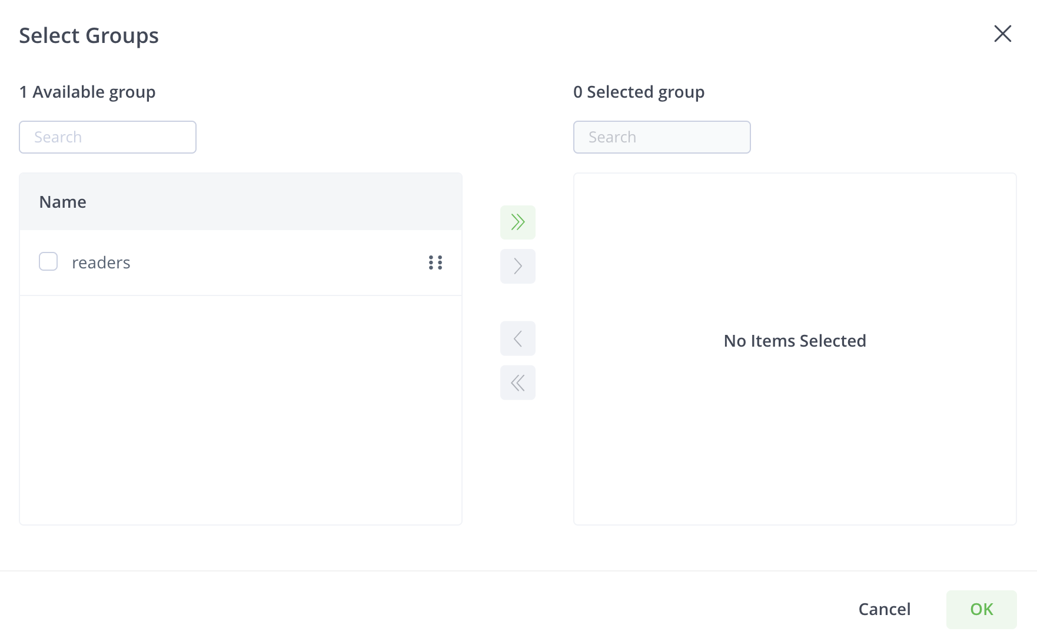Click the single right-arrow transfer button
The height and width of the screenshot is (638, 1037).
(x=517, y=266)
